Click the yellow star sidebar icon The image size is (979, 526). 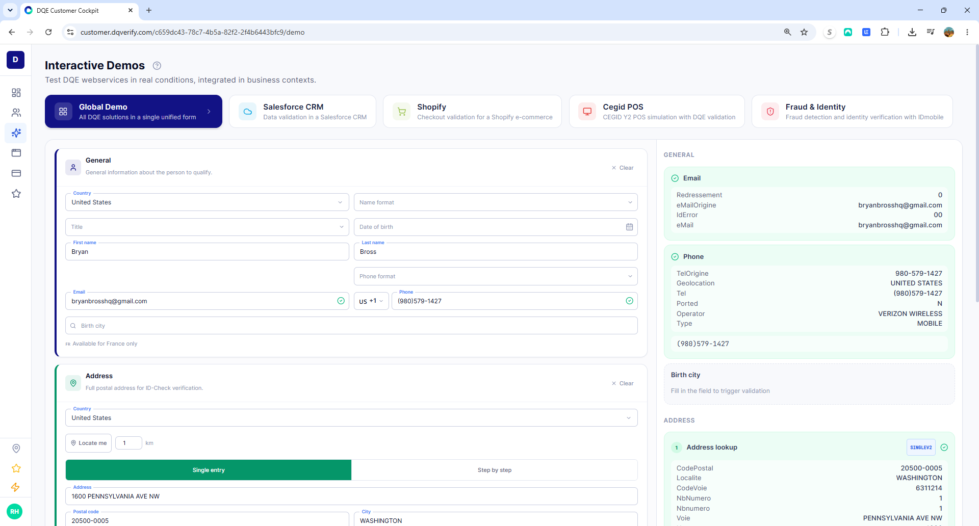tap(16, 468)
